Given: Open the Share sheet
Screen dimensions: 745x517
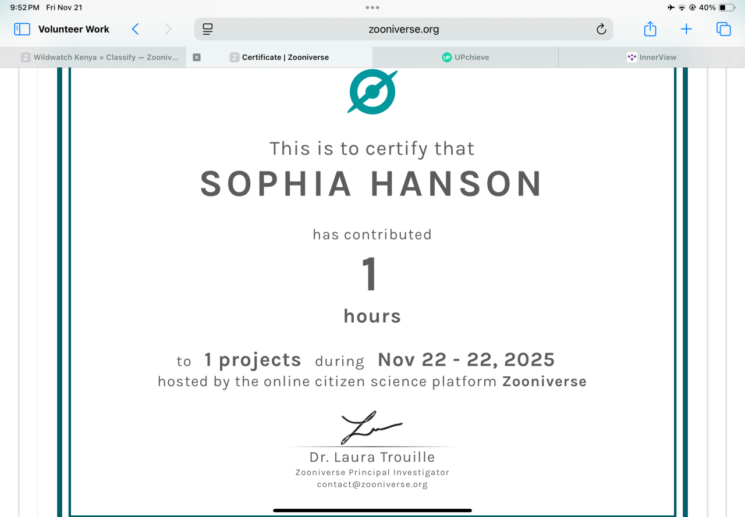Looking at the screenshot, I should (650, 28).
